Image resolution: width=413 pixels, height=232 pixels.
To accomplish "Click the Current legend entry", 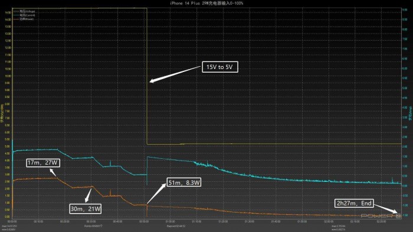I will click(24, 15).
